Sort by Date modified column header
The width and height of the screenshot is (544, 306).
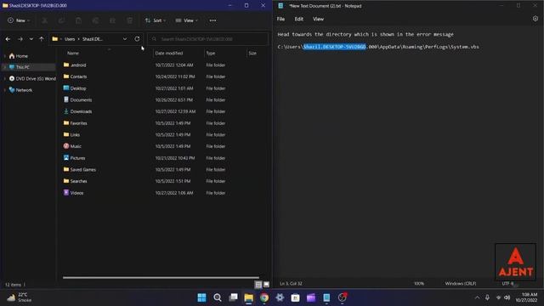point(169,53)
